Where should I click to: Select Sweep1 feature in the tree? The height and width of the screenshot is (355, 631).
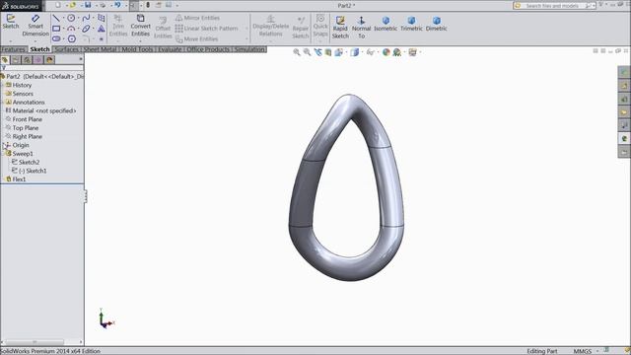[x=23, y=154]
